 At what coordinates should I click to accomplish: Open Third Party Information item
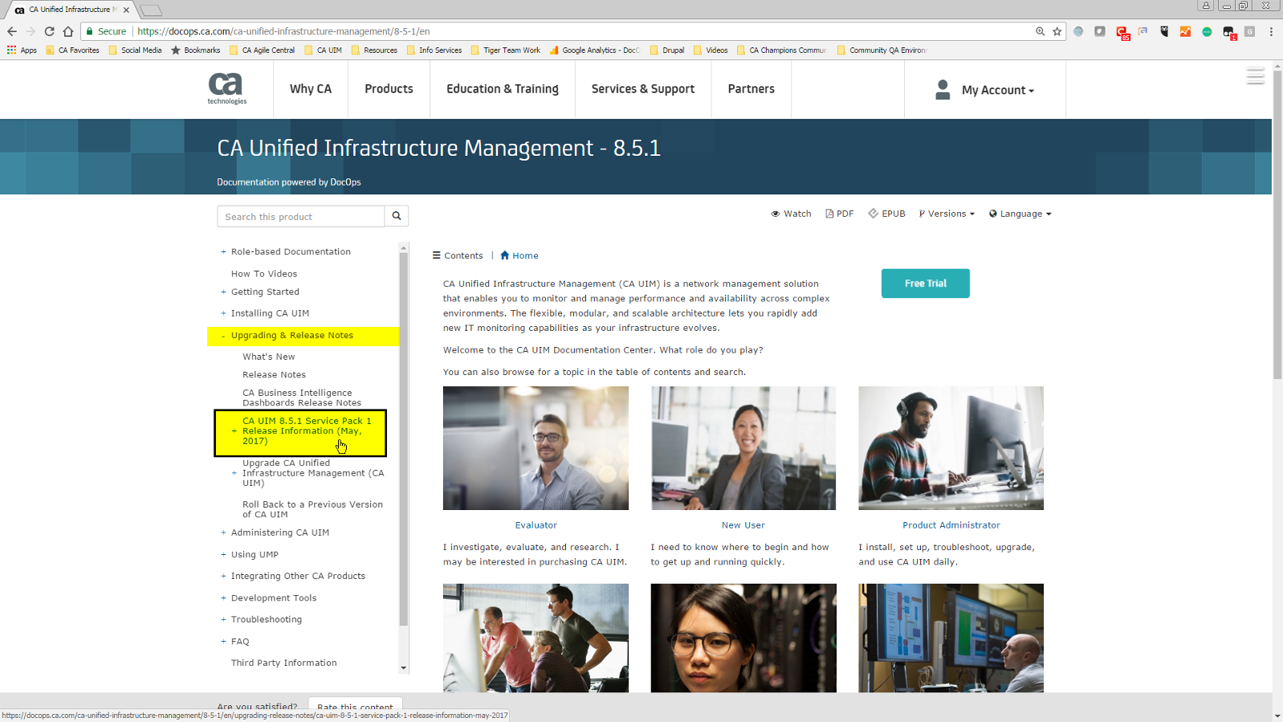pos(284,663)
